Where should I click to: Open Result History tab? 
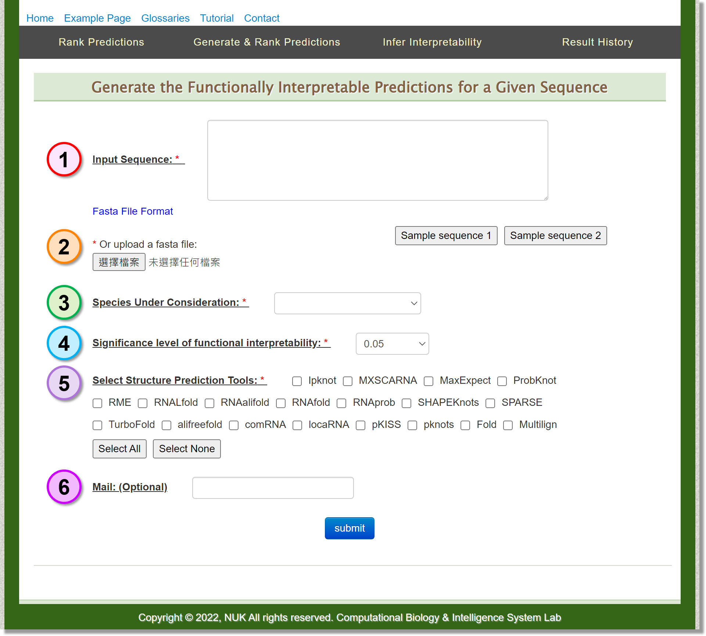point(598,42)
